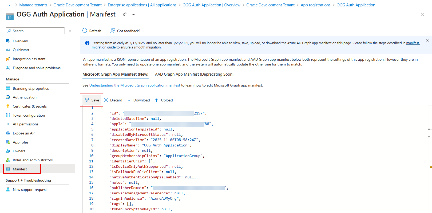432x213 pixels.
Task: Go to OGG Auth Application | Overview breadcrumb
Action: (211, 5)
